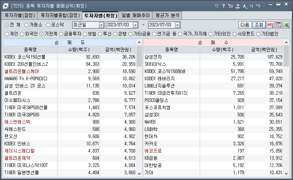Switch to 투자자별(확정) tab
The width and height of the screenshot is (293, 180).
click(x=100, y=16)
